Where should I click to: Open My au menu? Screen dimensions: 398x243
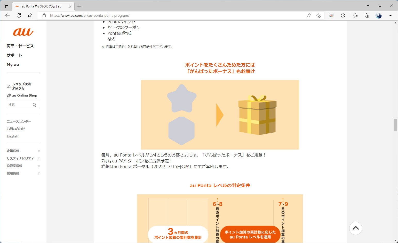pyautogui.click(x=13, y=65)
